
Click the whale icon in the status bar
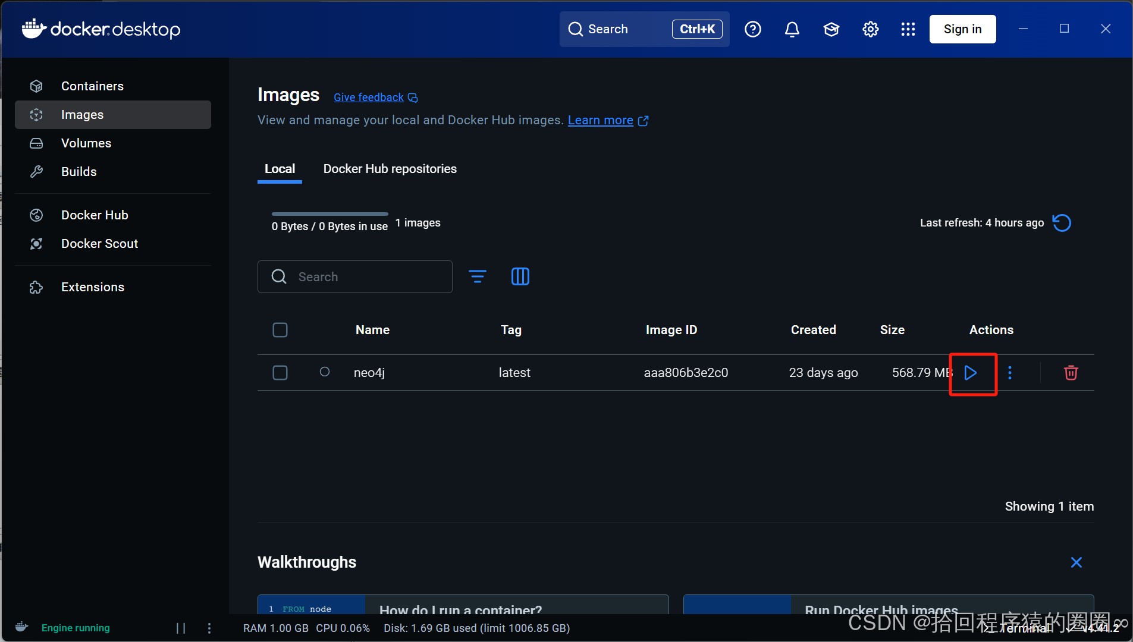[x=21, y=627]
